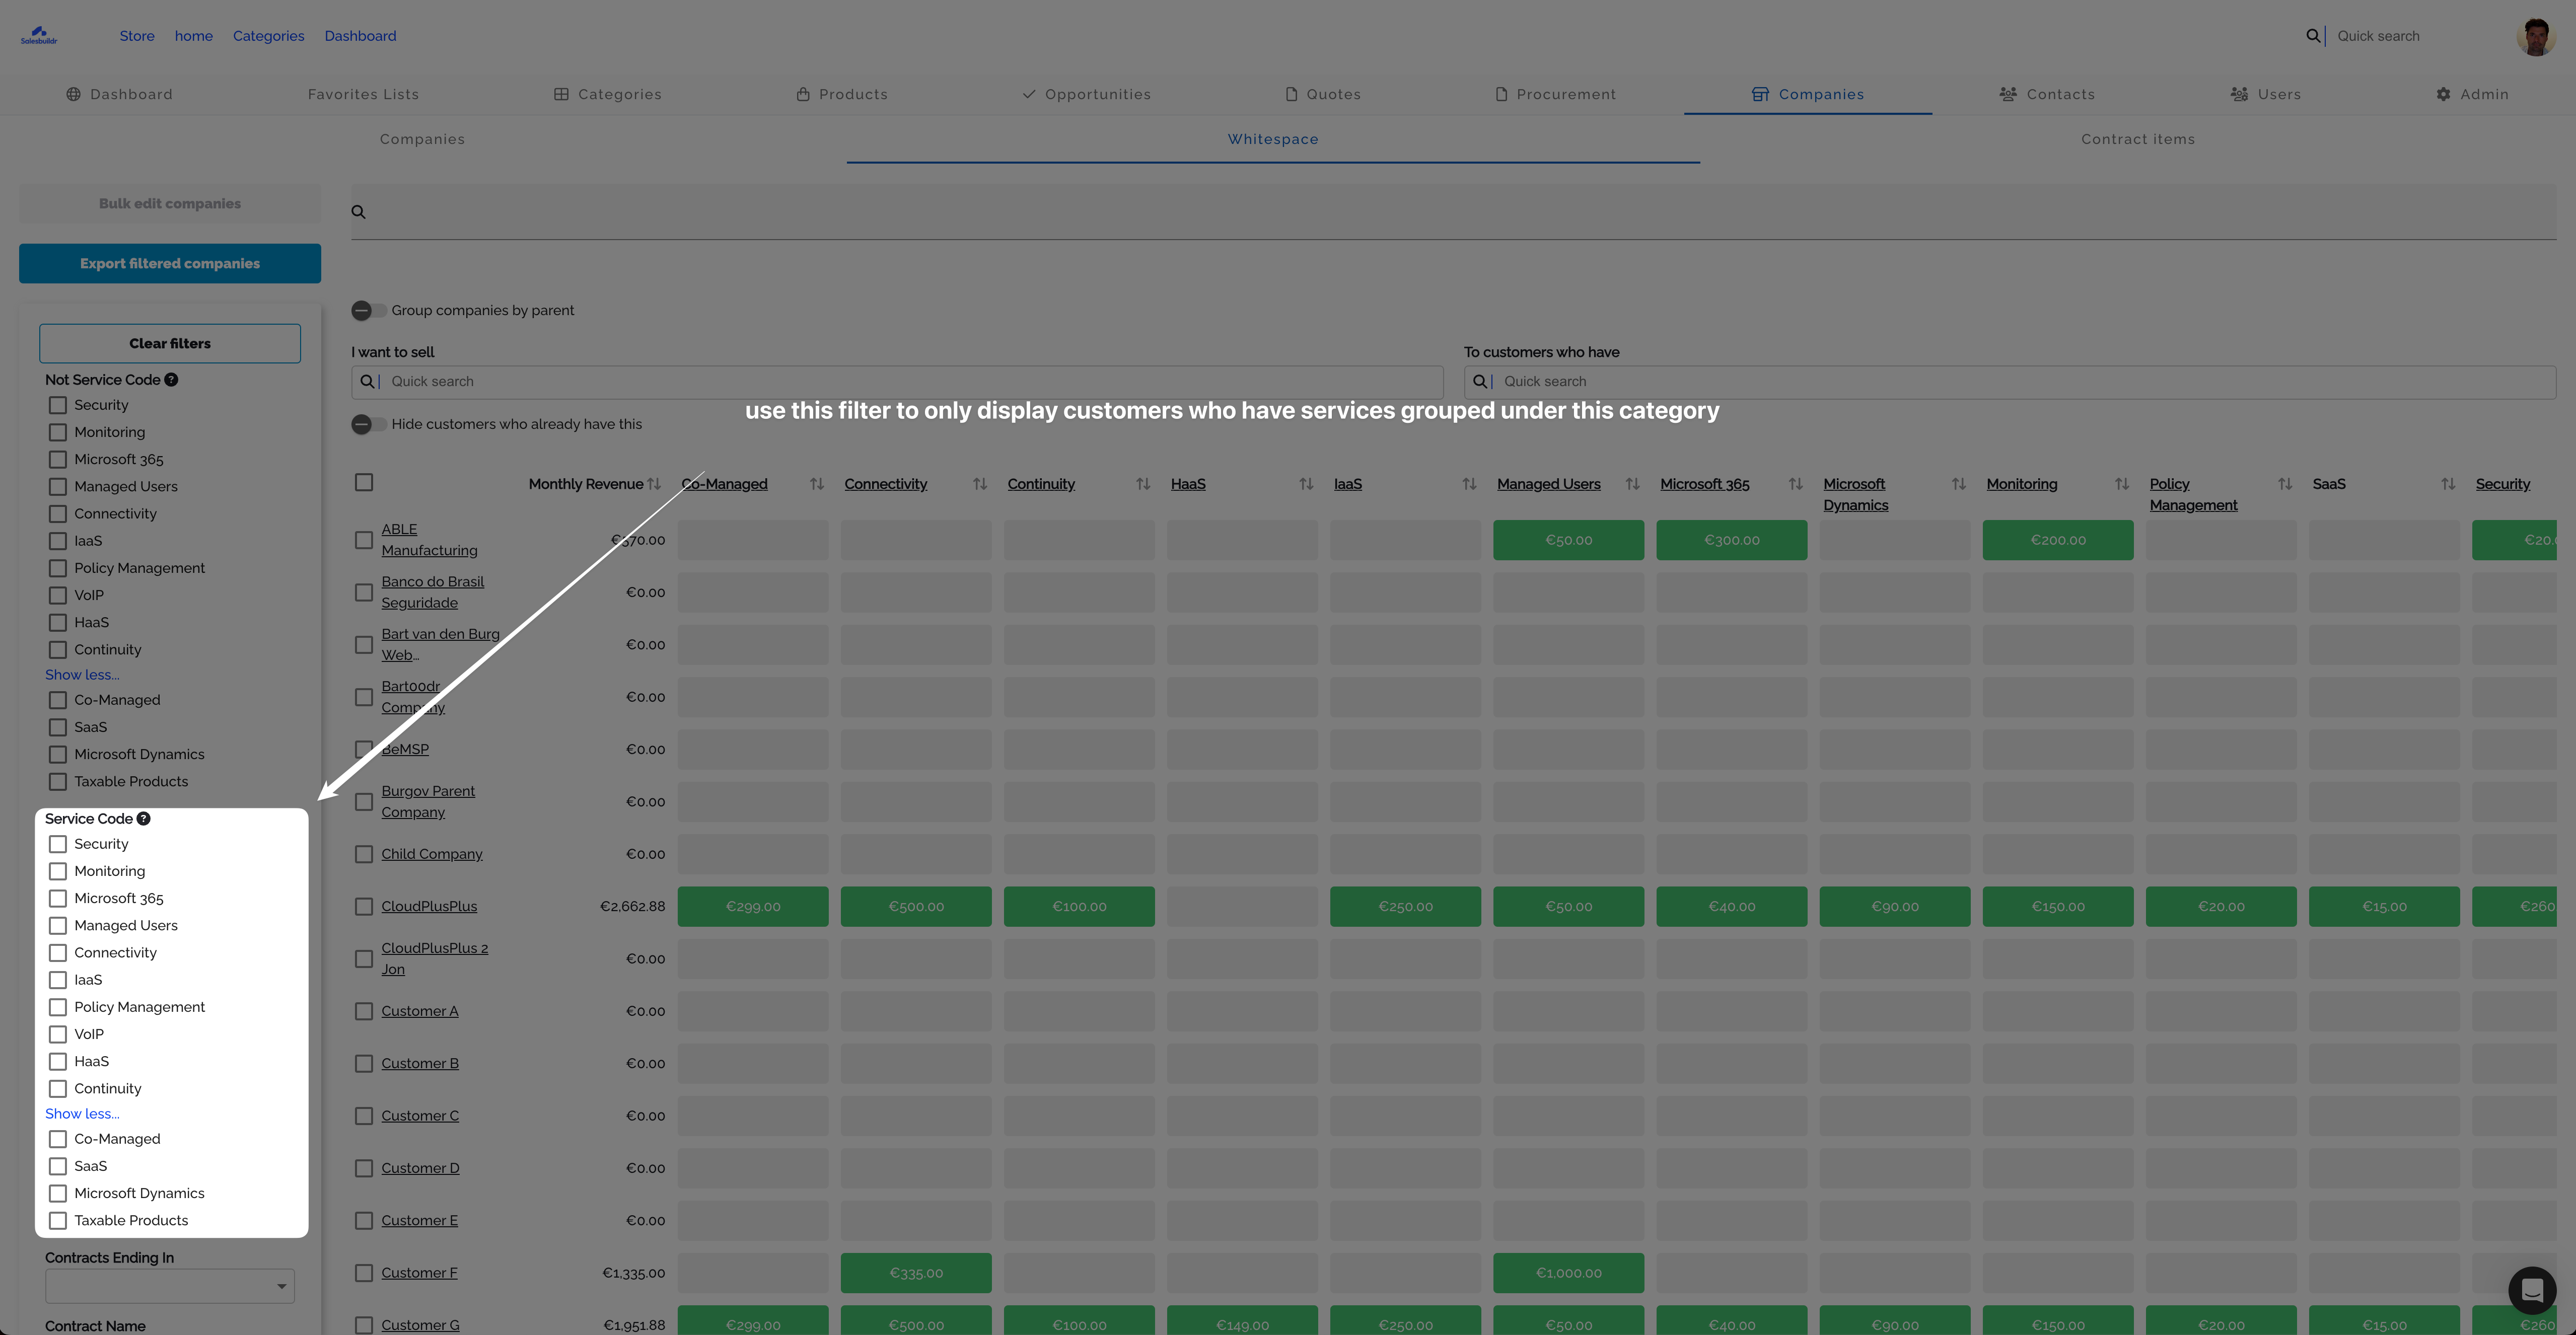Toggle Hide customers who already have this

point(368,424)
